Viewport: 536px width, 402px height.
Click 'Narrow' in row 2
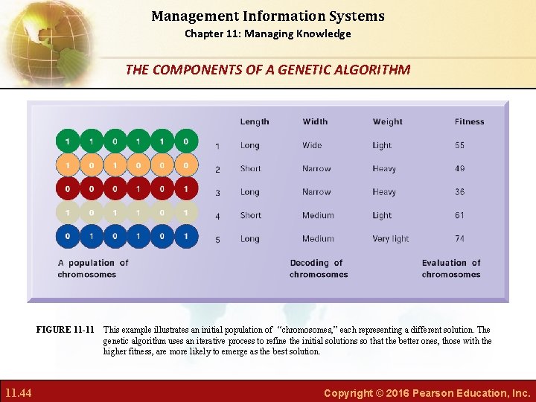(316, 168)
